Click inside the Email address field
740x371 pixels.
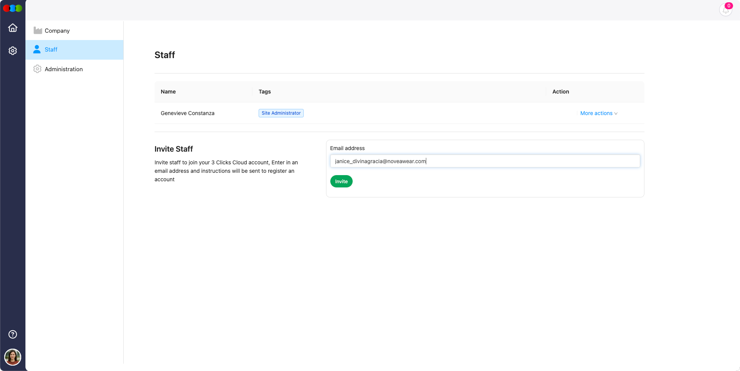pos(484,161)
